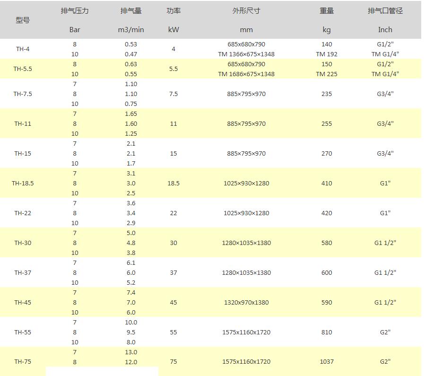Select the 重量 column header
This screenshot has height=376, width=425.
coord(327,11)
